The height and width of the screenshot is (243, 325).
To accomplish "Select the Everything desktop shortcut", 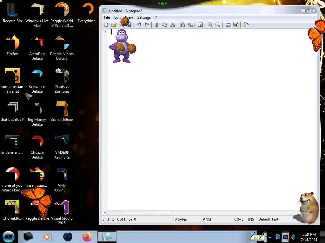I will point(87,12).
